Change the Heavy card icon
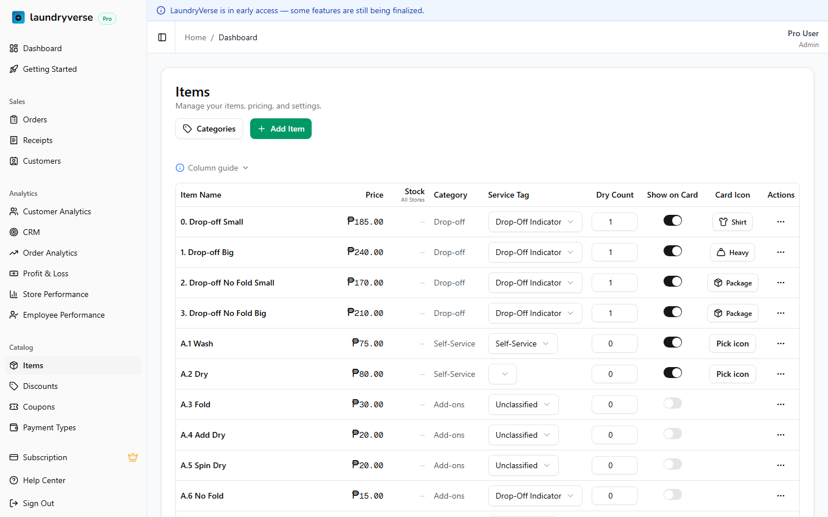Screen dimensions: 828x517 (x=732, y=252)
